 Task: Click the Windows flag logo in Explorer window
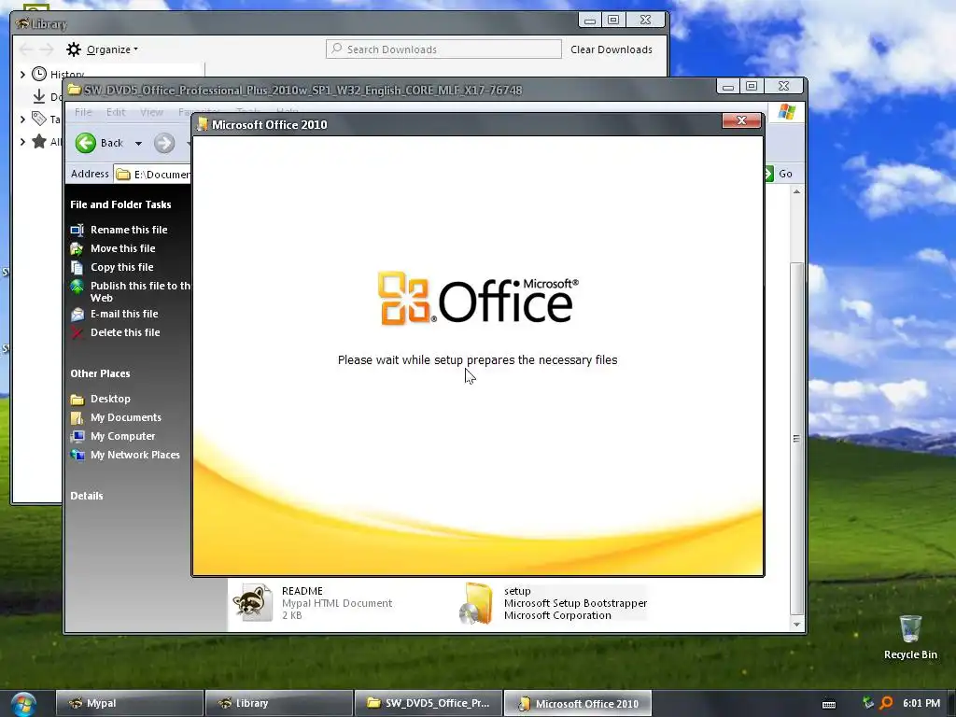click(x=786, y=112)
